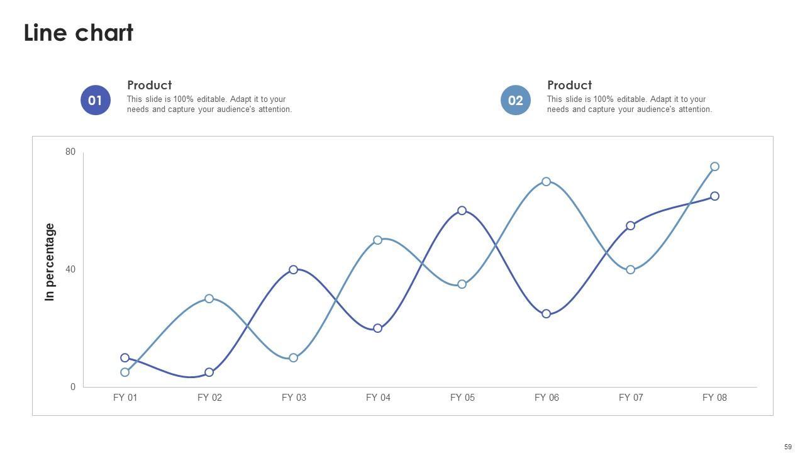Select the light blue marker at FY 02

(x=209, y=299)
